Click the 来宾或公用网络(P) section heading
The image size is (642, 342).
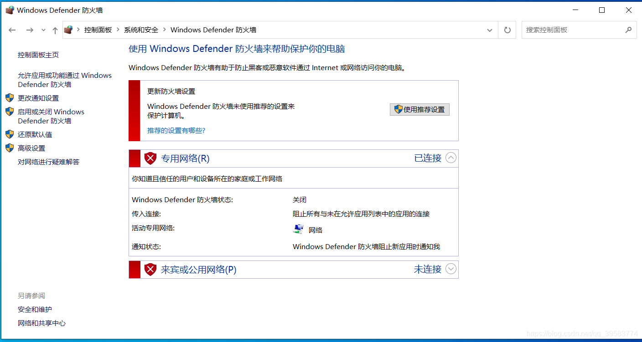tap(199, 270)
